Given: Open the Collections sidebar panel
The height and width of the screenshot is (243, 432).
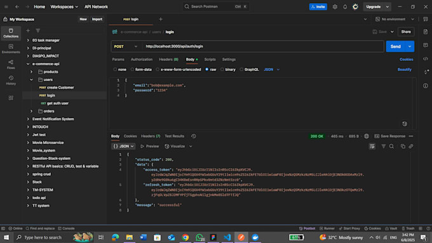Looking at the screenshot, I should (x=11, y=33).
